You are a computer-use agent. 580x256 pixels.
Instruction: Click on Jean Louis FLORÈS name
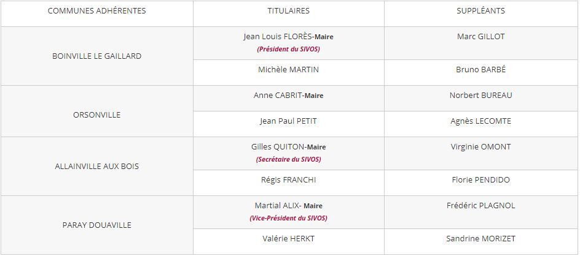(x=278, y=37)
